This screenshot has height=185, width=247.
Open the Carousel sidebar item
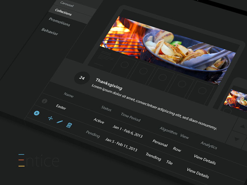pyautogui.click(x=67, y=4)
